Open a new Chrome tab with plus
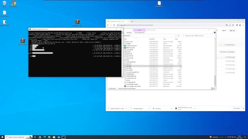Screen dimensions: 248x139 point(132,21)
